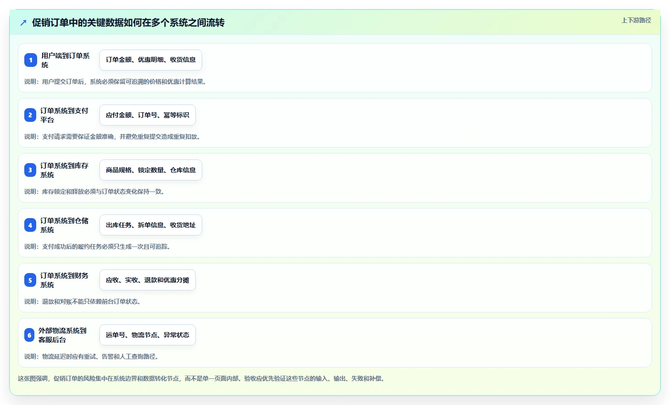Click the note about 物流延迟时应有重试
This screenshot has width=670, height=405.
93,356
